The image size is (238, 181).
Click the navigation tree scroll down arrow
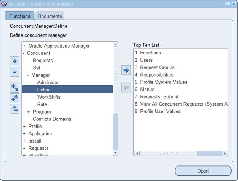pyautogui.click(x=116, y=153)
